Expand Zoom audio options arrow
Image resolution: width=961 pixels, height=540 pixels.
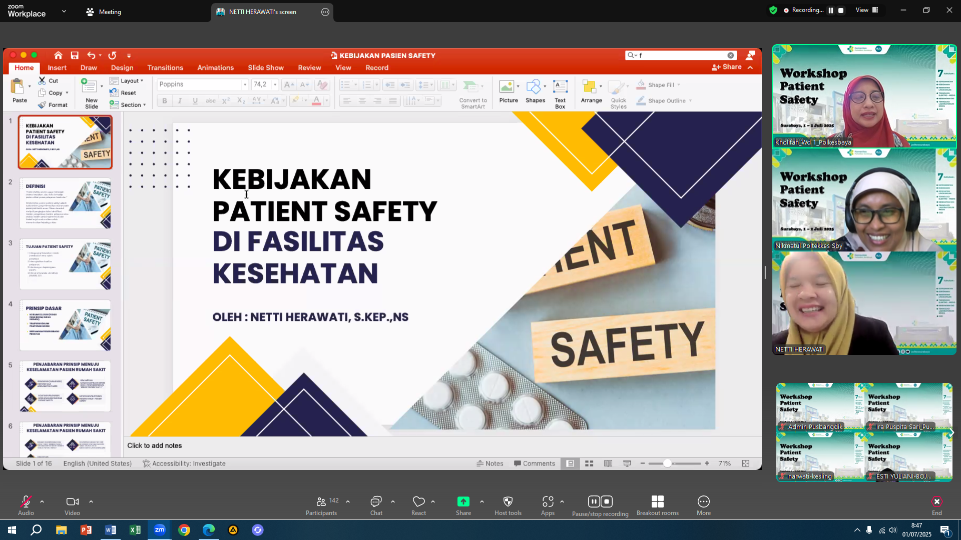42,501
